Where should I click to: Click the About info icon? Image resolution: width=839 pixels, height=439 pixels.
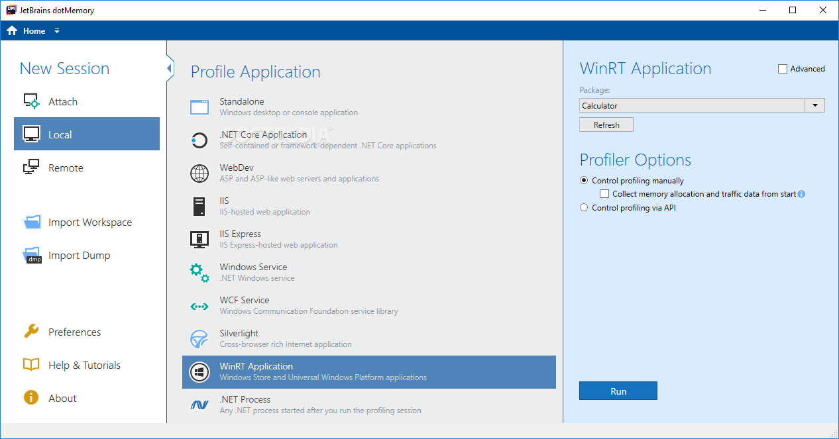(x=31, y=398)
